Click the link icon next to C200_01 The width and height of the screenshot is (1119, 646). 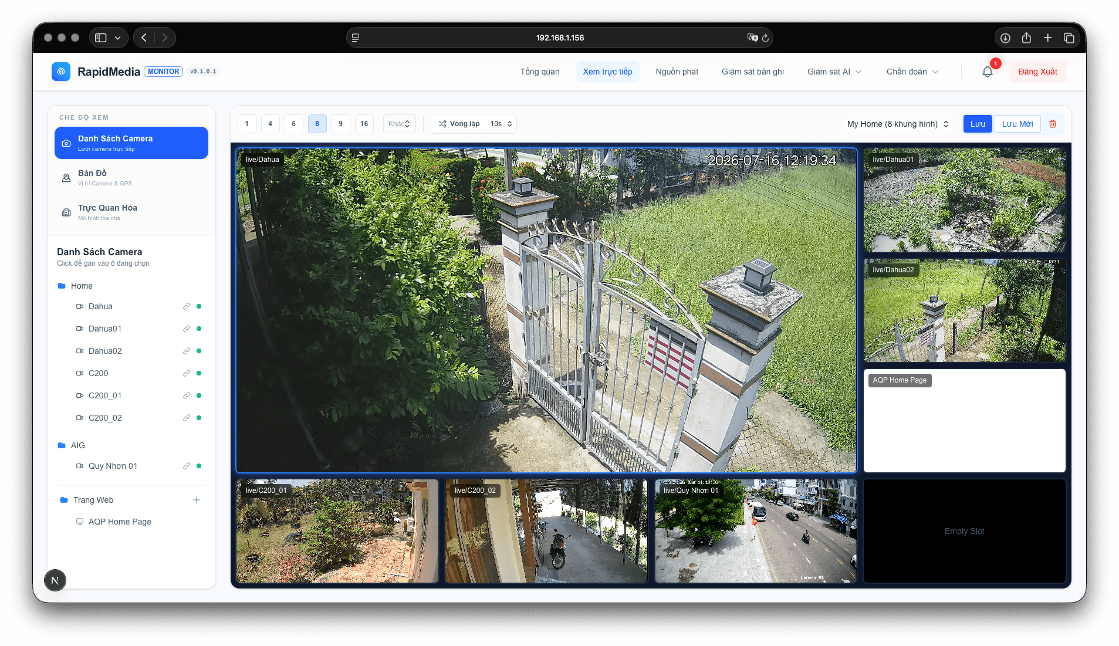click(x=187, y=395)
